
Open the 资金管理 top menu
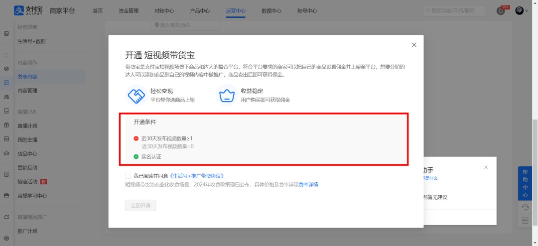coord(129,10)
